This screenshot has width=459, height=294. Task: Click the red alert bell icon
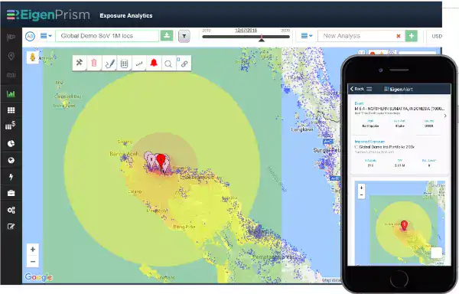click(154, 63)
